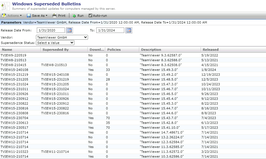Screen dimensions: 266x159
Task: Open the Actions menu
Action: coord(12,16)
